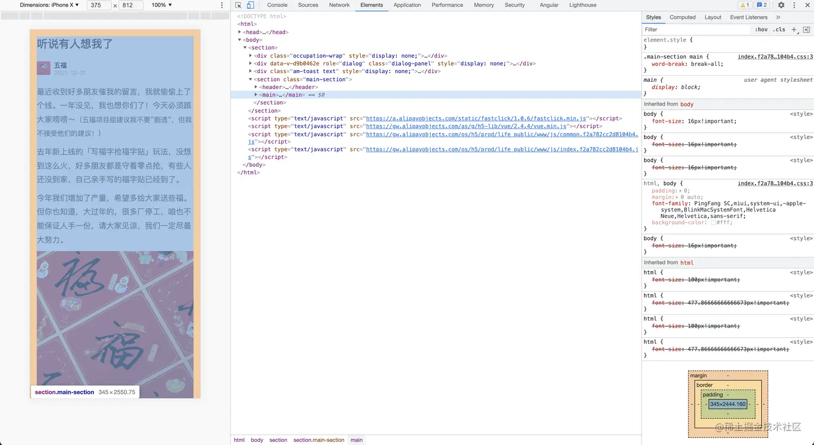This screenshot has height=445, width=814.
Task: Toggle the :hov element state button
Action: 761,30
